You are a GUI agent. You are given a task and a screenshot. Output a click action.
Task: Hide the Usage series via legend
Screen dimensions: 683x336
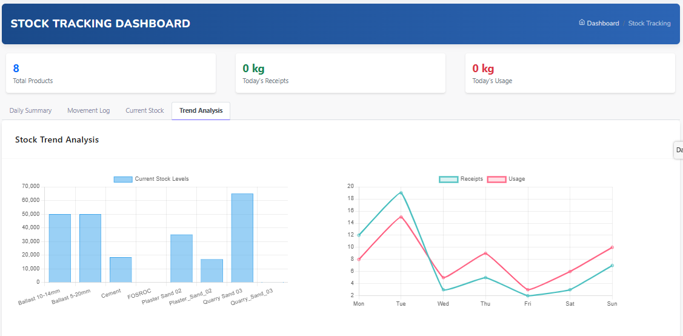click(496, 180)
